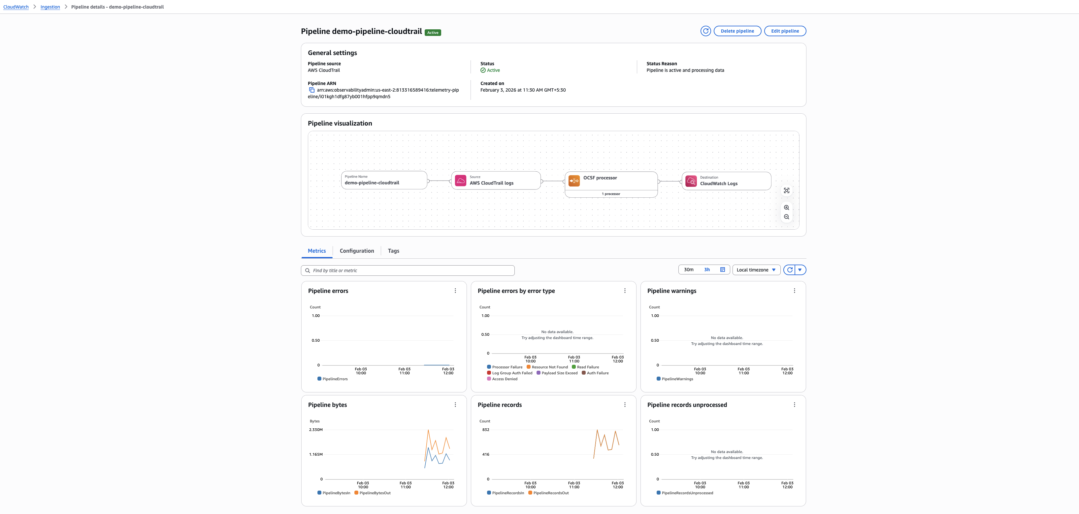
Task: Toggle Access Denied legend swatch
Action: 489,379
